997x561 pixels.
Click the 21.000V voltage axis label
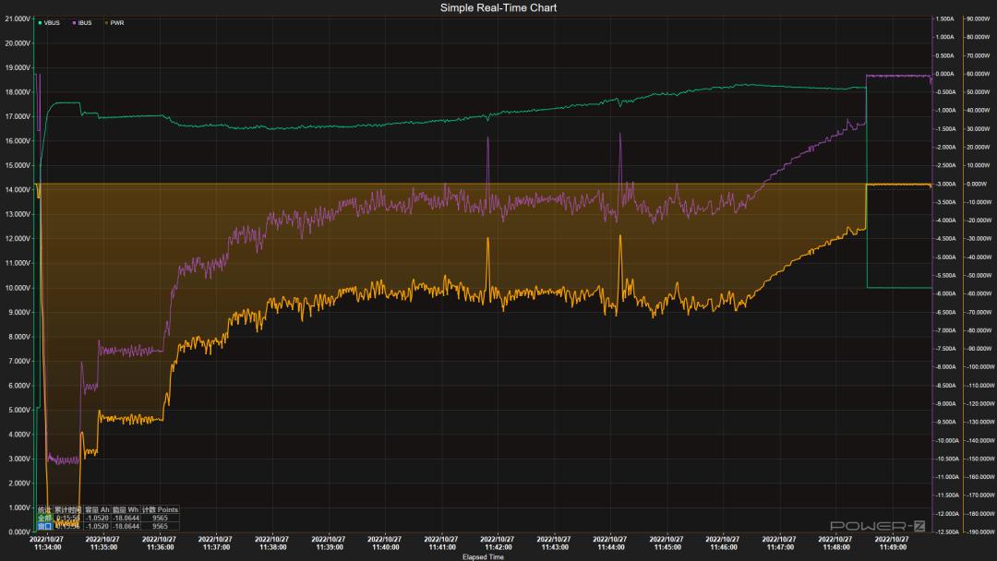[16, 18]
